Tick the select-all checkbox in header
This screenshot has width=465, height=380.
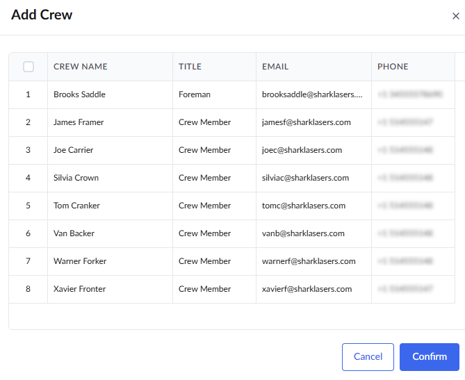[x=28, y=67]
